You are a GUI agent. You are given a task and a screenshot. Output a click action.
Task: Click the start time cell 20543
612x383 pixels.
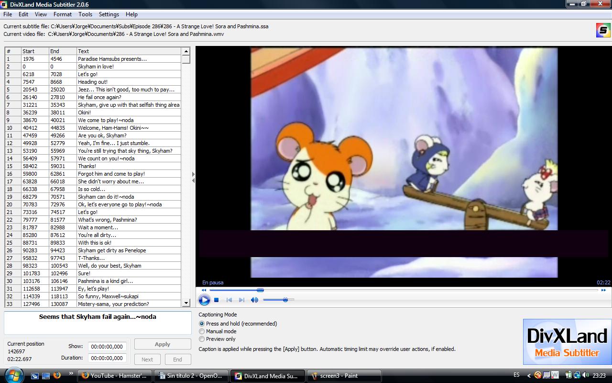[35, 90]
